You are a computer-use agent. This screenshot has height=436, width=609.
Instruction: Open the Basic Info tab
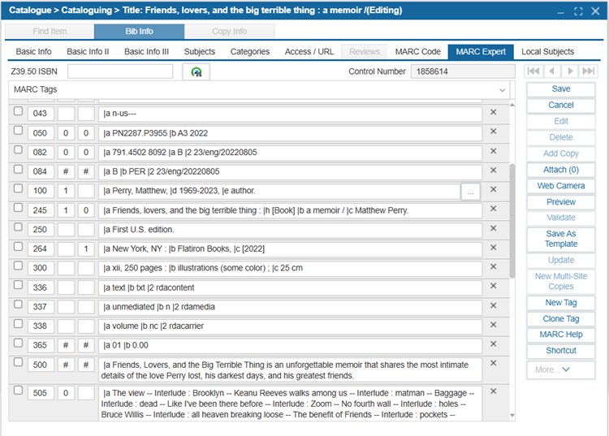pos(33,52)
